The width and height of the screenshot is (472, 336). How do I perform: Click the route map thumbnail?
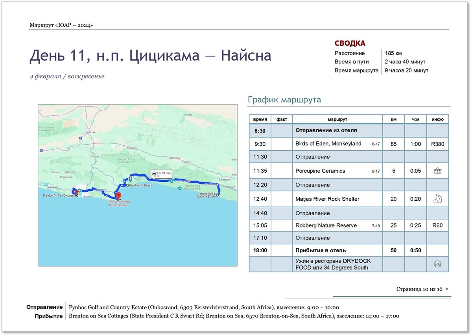(x=138, y=185)
